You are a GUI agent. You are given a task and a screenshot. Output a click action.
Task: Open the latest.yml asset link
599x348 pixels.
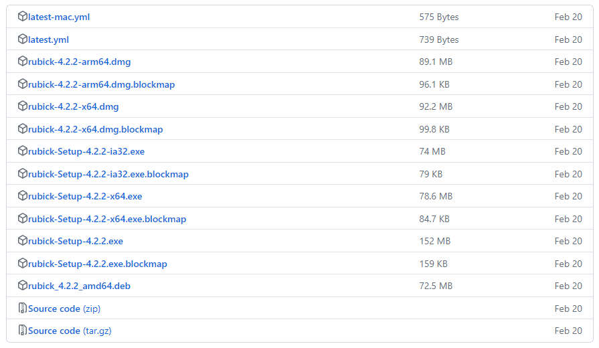point(48,39)
